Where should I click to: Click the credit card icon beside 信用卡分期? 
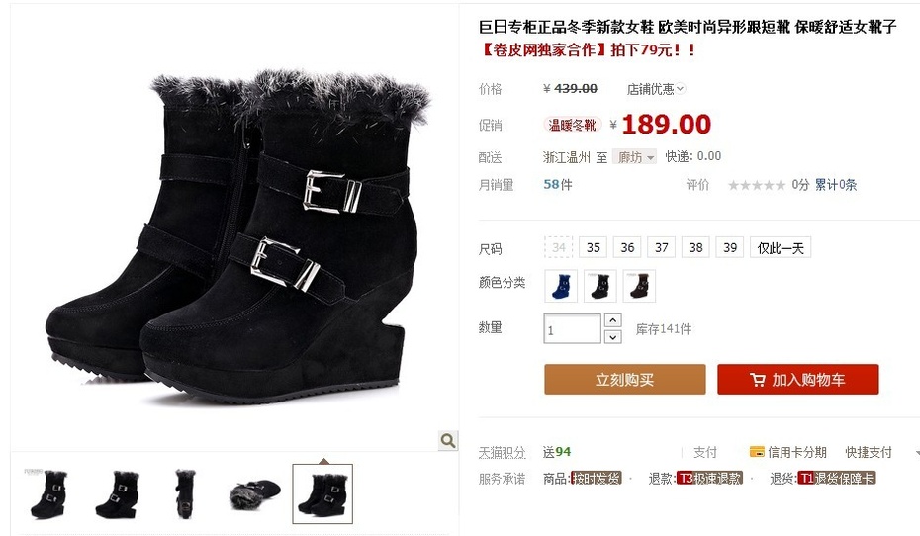[757, 452]
